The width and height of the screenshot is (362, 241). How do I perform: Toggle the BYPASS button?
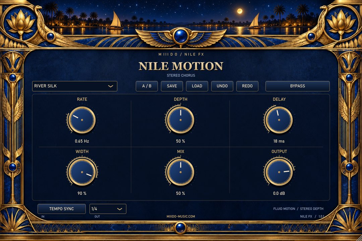click(298, 86)
